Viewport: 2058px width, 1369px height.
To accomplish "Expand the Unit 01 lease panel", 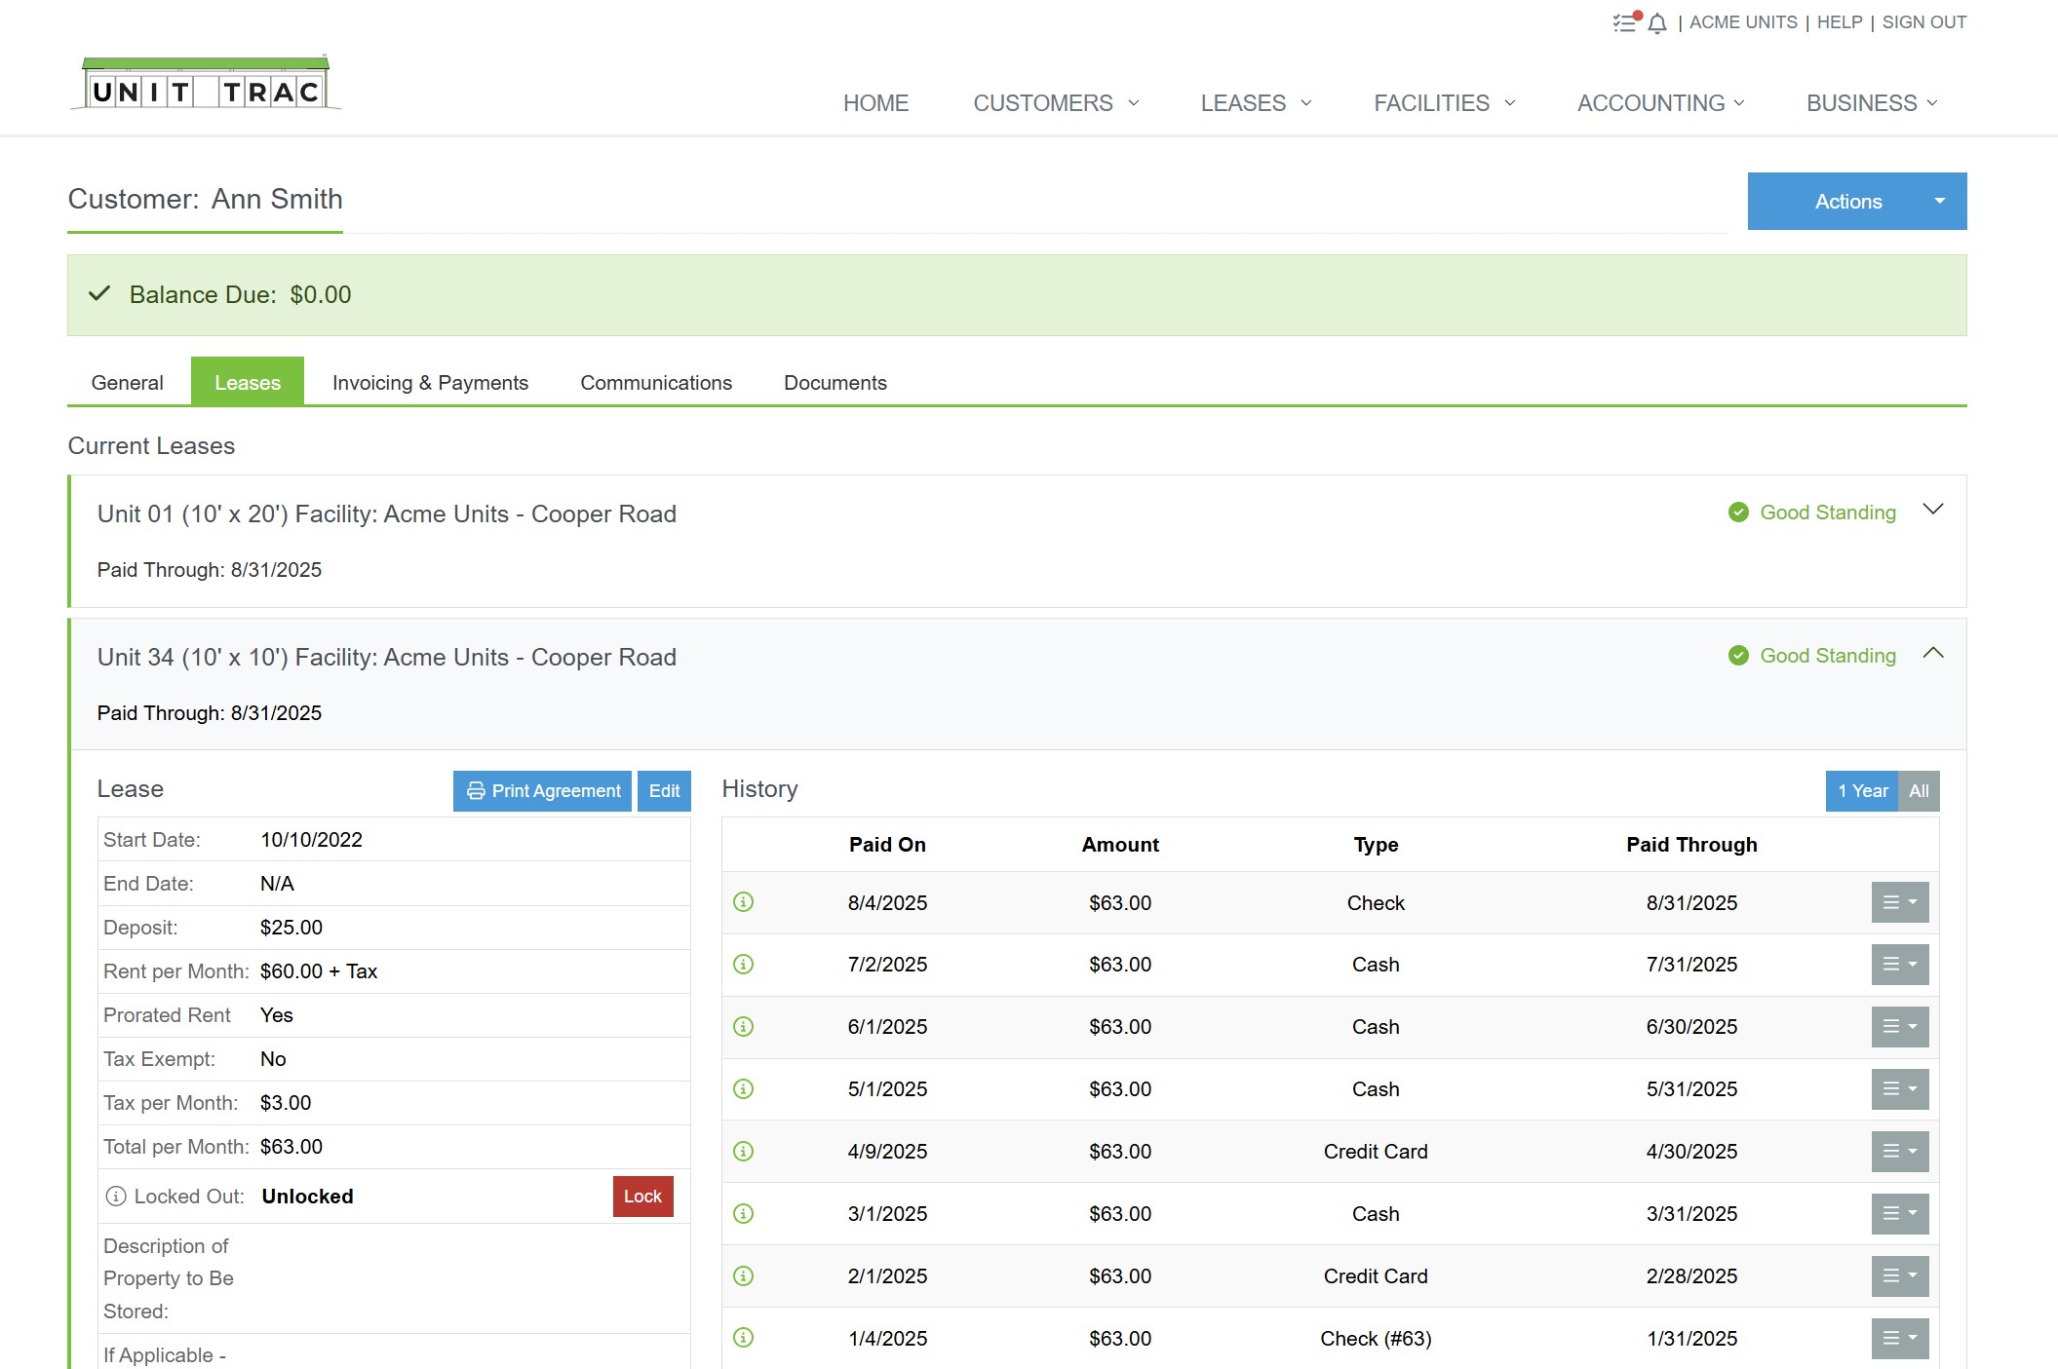I will [1933, 510].
